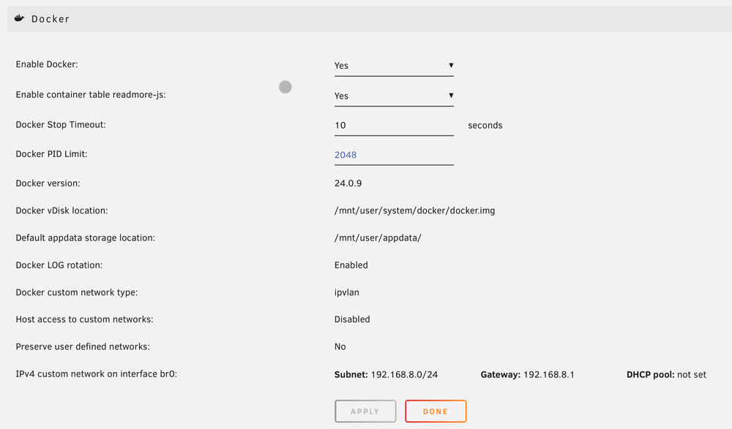The width and height of the screenshot is (732, 429).
Task: Click the Docker section header title
Action: click(51, 19)
